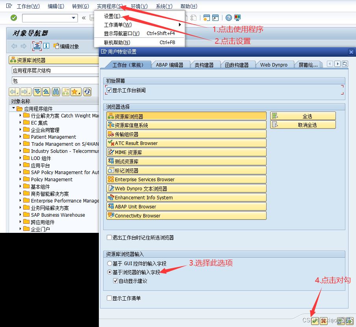Toggle the MIME 资源库 browser button
Screen dimensions: 356x327
186,152
